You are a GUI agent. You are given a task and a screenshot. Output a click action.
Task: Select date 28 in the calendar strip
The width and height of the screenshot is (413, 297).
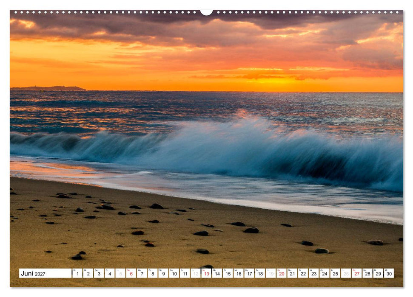click(367, 273)
